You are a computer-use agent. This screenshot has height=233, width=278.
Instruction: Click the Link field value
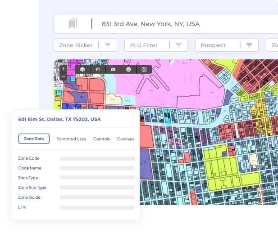point(97,207)
